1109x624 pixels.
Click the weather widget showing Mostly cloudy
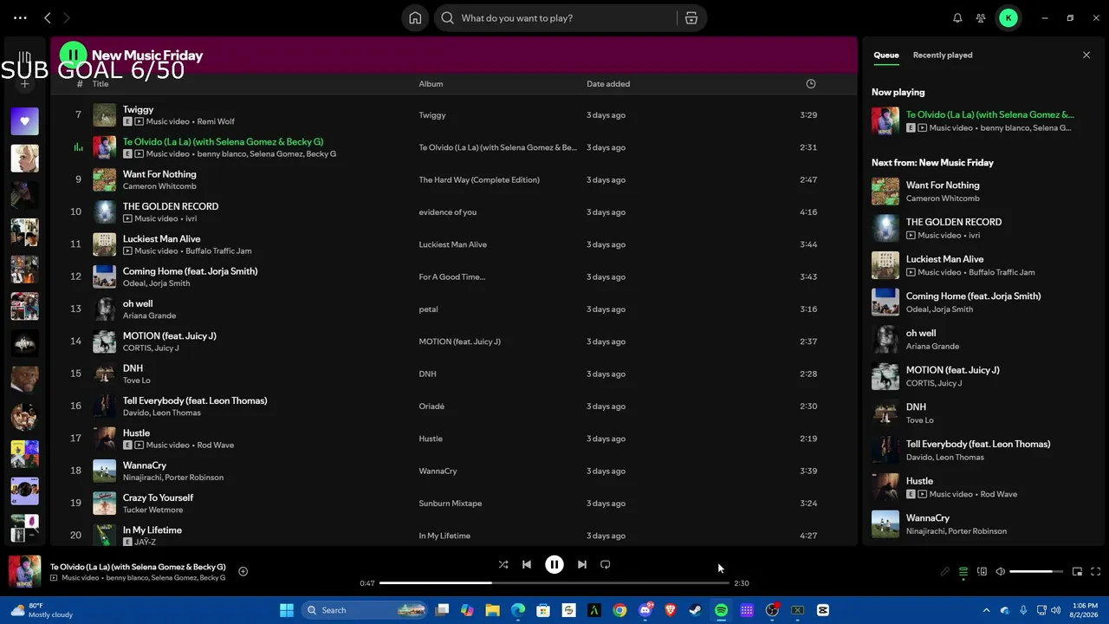point(42,610)
